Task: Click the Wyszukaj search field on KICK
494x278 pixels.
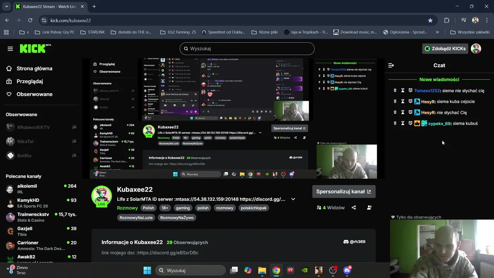Action: 247,49
